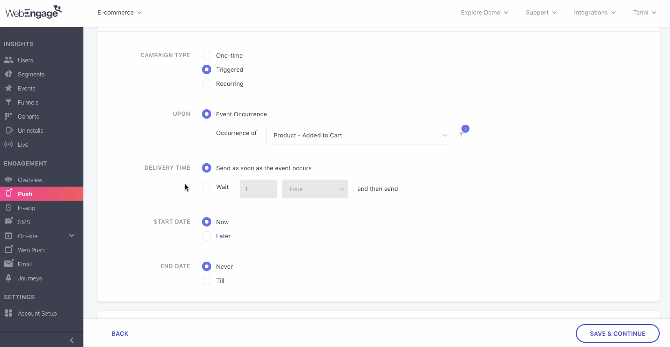The image size is (670, 347).
Task: Open the Tarini account dropdown
Action: pos(645,13)
